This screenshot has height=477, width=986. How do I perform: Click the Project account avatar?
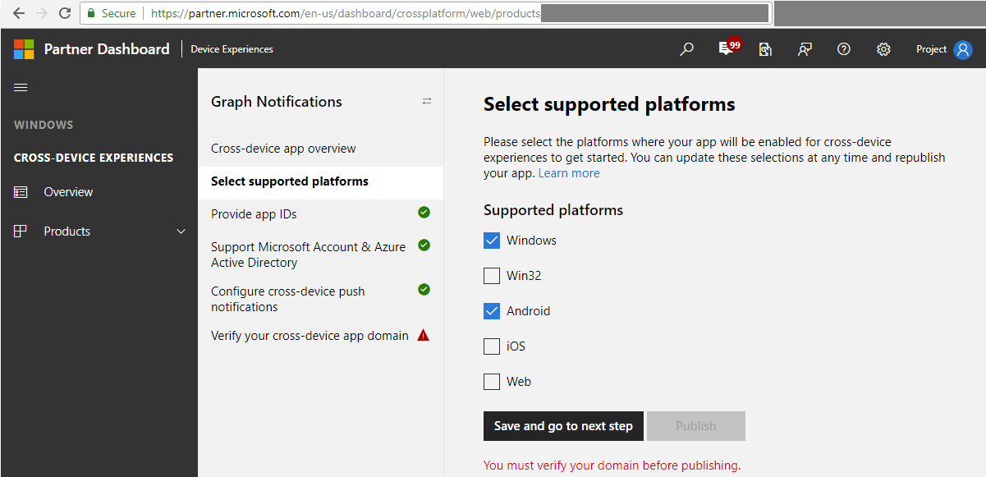pos(963,49)
